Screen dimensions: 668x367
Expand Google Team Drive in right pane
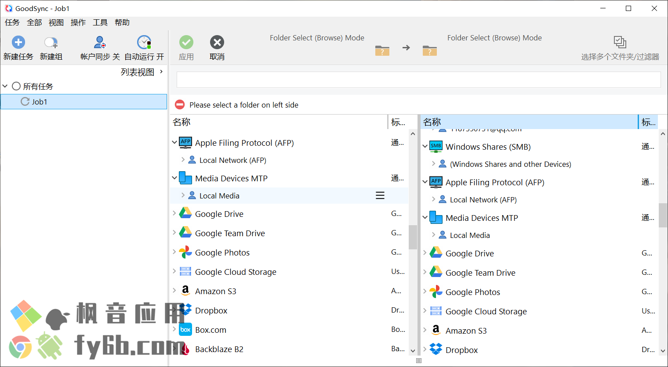(425, 272)
